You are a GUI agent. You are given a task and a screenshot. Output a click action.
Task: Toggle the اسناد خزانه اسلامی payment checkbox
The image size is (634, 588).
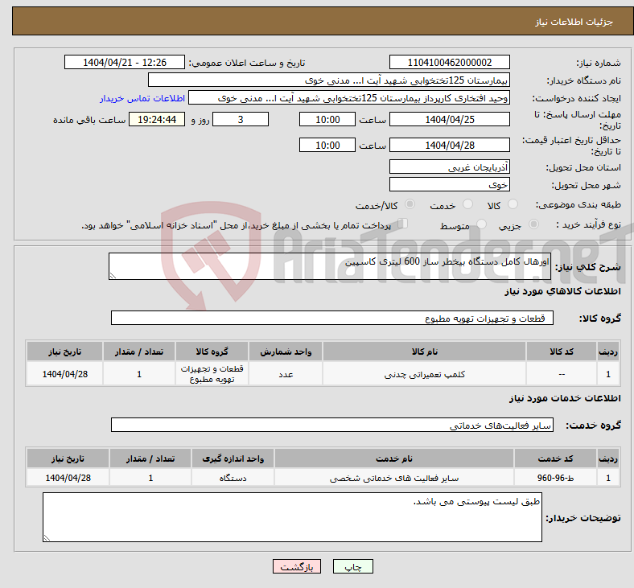point(403,224)
